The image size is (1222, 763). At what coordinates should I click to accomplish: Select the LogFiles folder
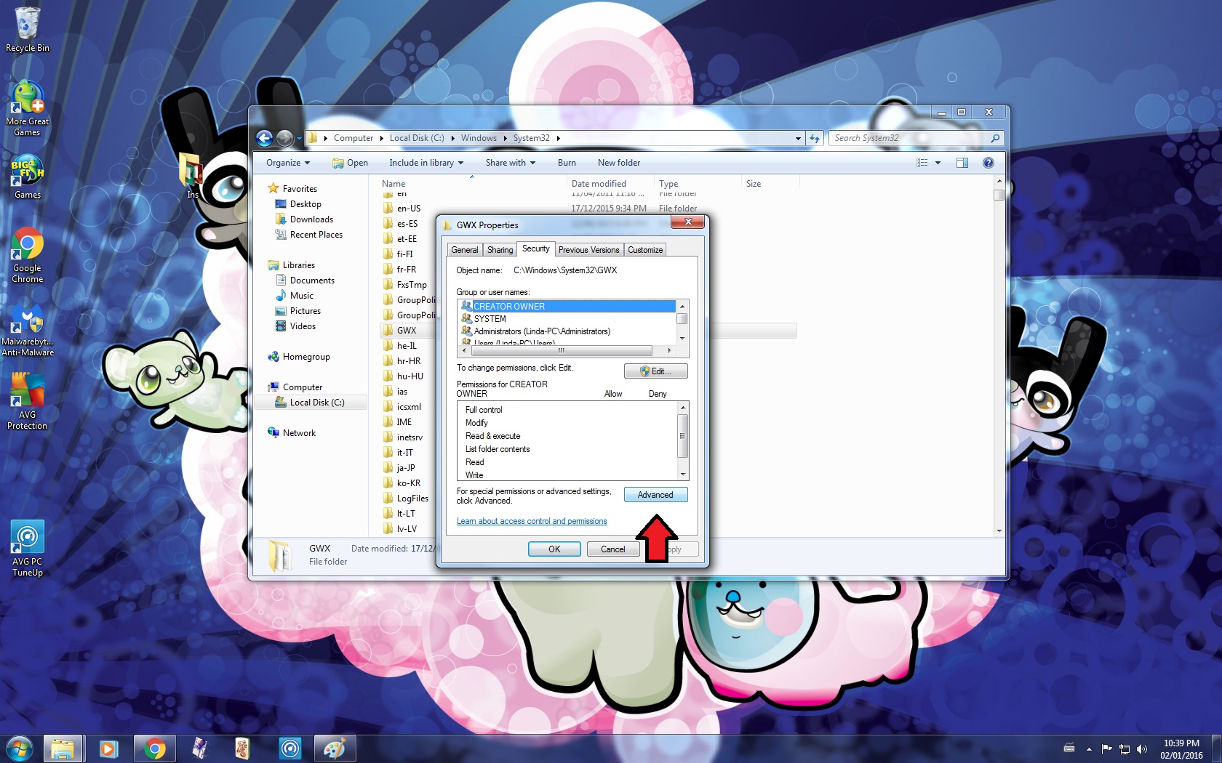pyautogui.click(x=412, y=498)
